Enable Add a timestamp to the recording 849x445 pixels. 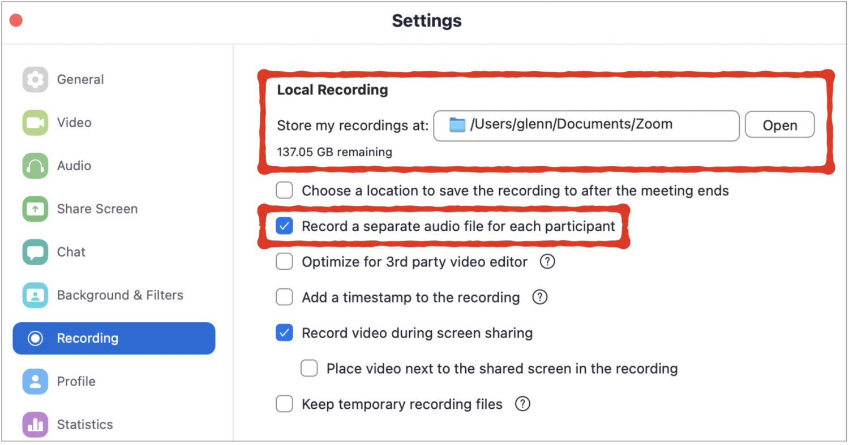(x=284, y=297)
